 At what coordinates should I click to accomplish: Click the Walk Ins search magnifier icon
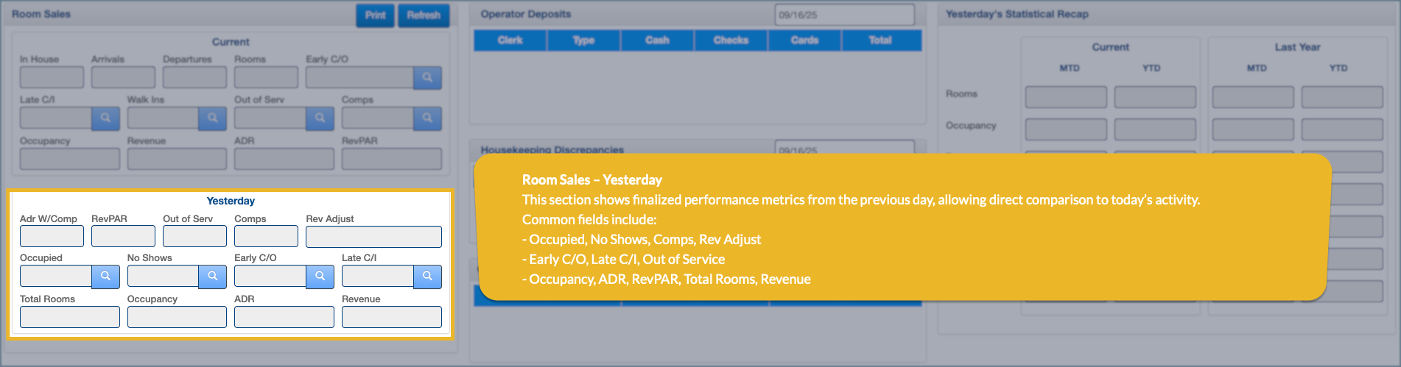212,118
